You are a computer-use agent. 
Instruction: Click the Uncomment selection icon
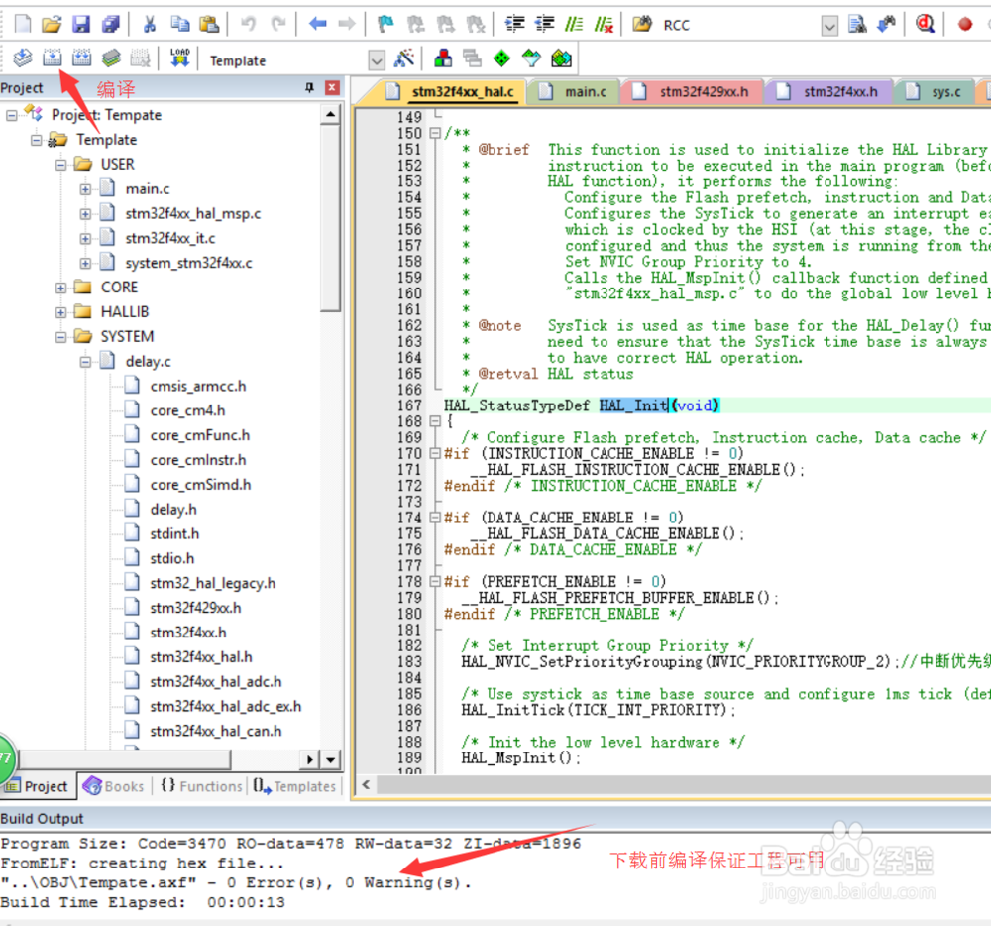[x=604, y=24]
